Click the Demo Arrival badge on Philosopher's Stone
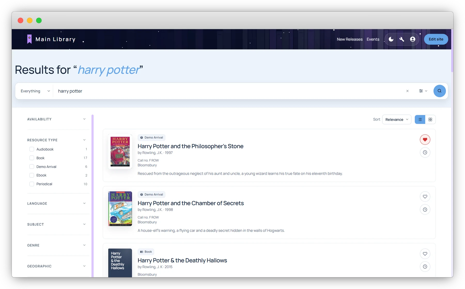 click(x=151, y=138)
